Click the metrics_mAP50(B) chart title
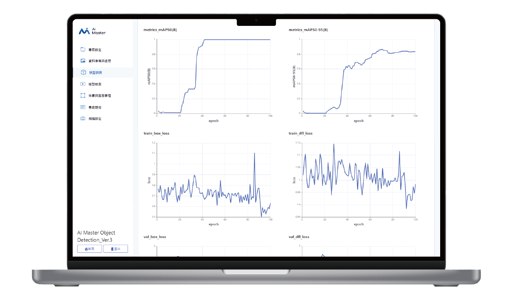 click(x=160, y=30)
